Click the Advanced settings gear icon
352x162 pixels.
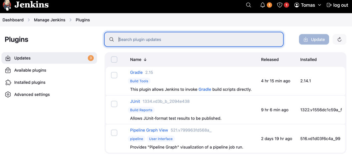(8, 95)
